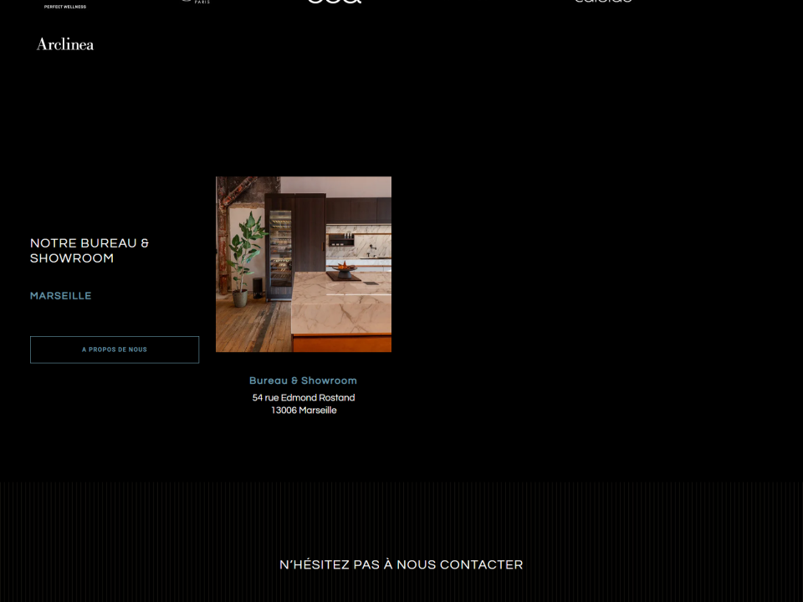Click the 54 rue Edmond Rostand address
Screen dimensions: 803x602
point(304,398)
